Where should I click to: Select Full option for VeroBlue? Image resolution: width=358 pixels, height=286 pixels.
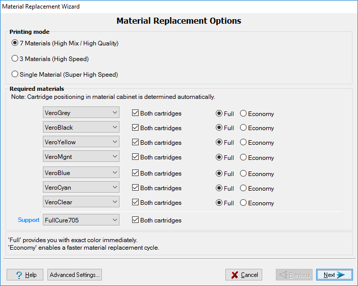point(219,174)
